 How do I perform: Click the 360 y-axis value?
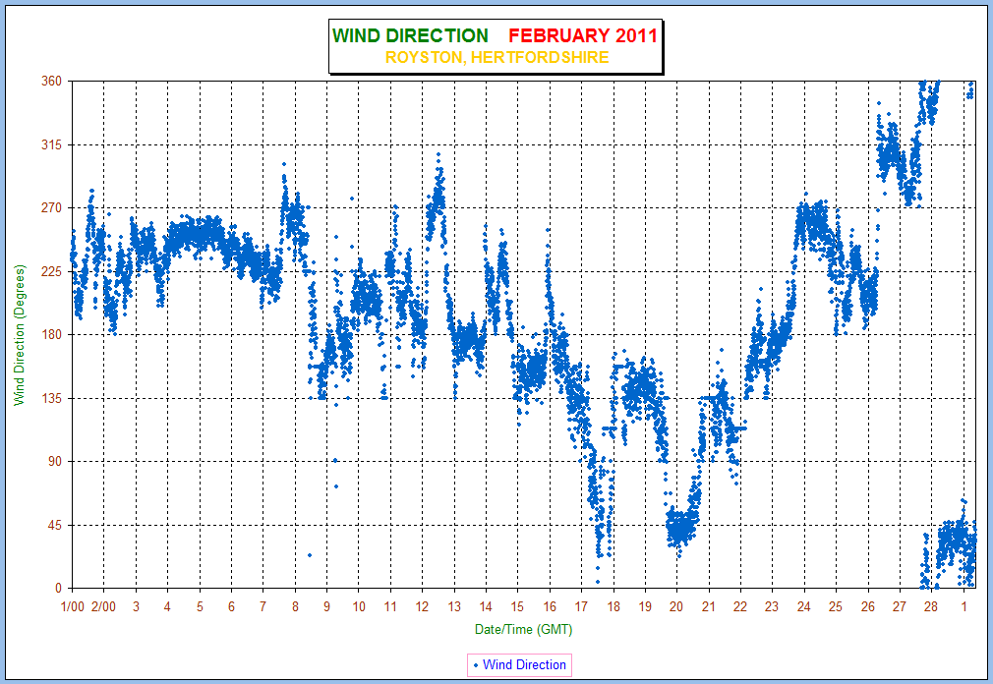point(52,81)
